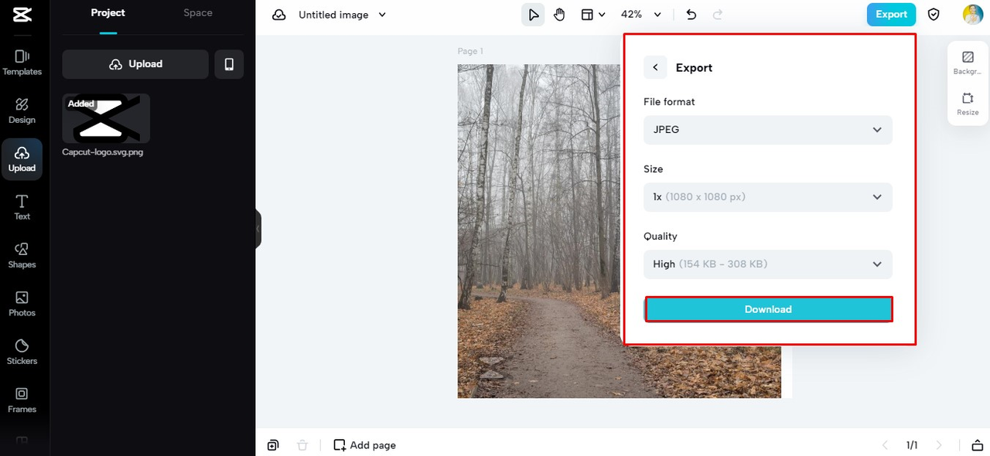The image size is (990, 456).
Task: Go back from the Export panel
Action: [x=655, y=67]
